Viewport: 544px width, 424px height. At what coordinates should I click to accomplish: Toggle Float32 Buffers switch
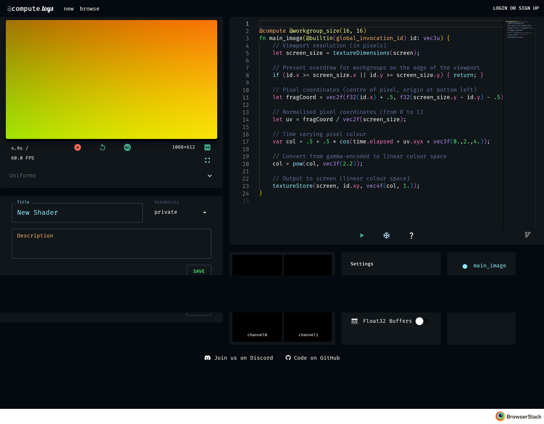(x=423, y=321)
